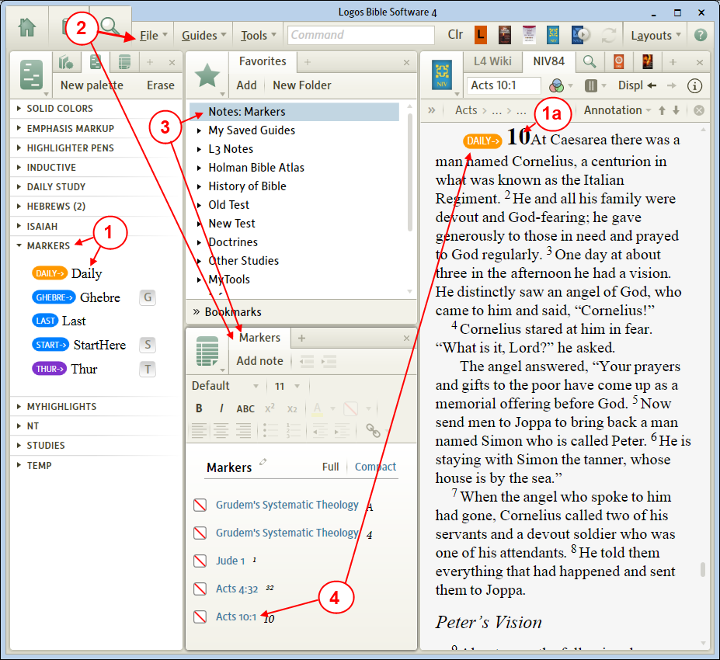The image size is (720, 660).
Task: Go back with the left arrow
Action: point(652,85)
